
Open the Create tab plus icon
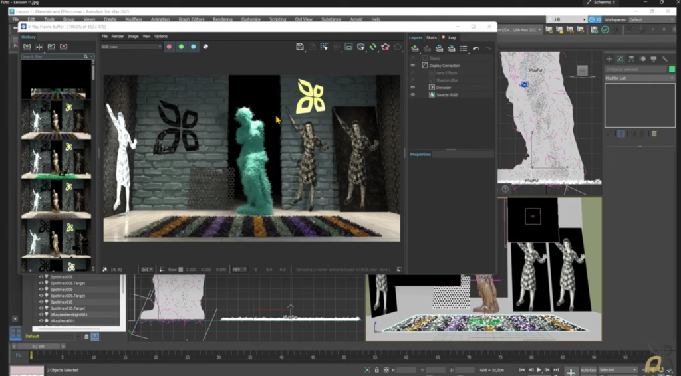coord(609,59)
